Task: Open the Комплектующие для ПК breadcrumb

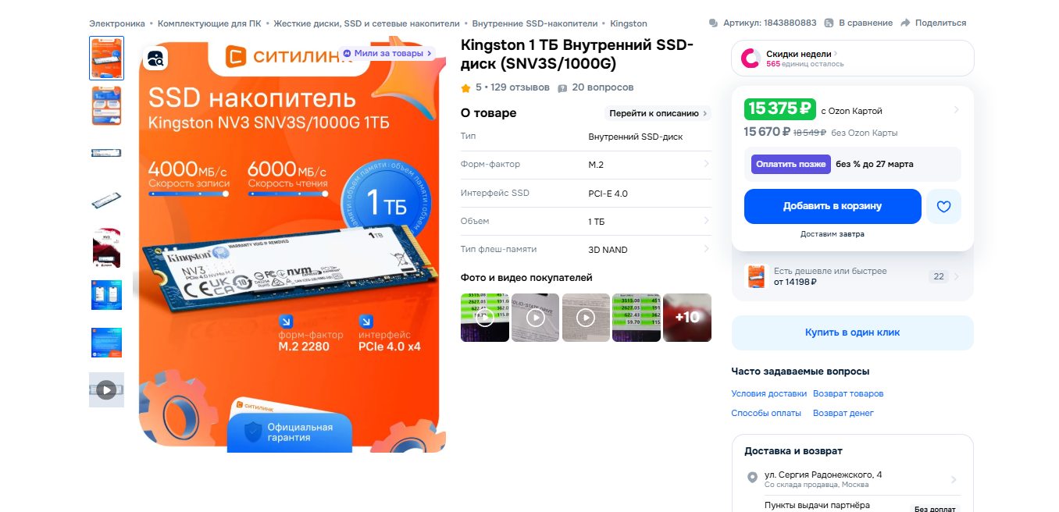Action: coord(209,23)
